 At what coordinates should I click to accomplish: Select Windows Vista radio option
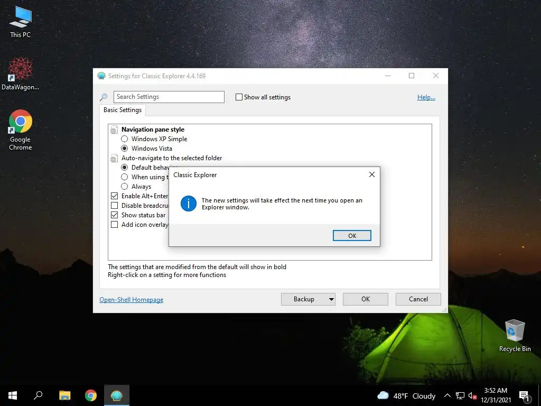point(125,149)
